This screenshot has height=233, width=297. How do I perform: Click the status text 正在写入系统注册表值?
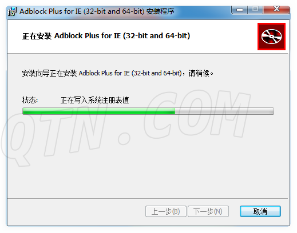[95, 100]
